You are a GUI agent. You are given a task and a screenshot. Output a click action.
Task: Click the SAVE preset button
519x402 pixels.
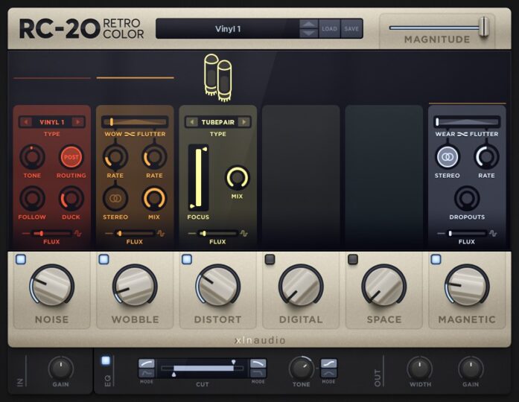351,29
